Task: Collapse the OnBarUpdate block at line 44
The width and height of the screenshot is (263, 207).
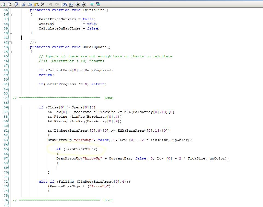Action: click(x=10, y=52)
